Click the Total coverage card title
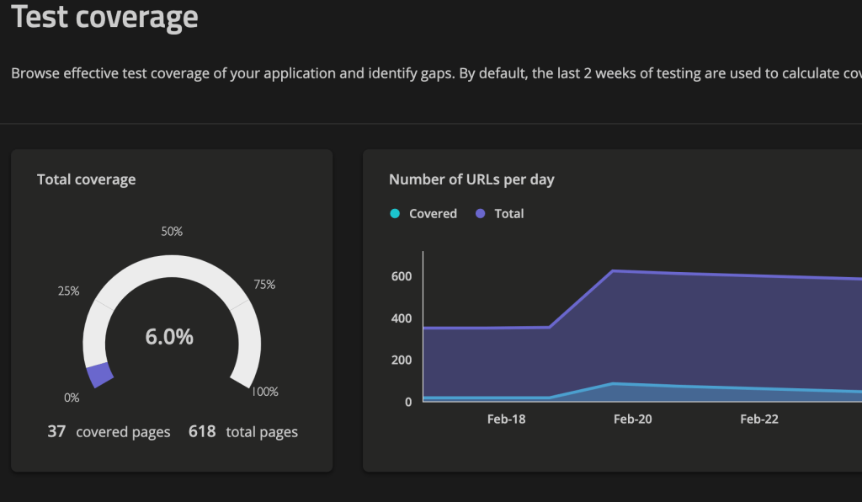Viewport: 862px width, 502px height. pos(87,179)
